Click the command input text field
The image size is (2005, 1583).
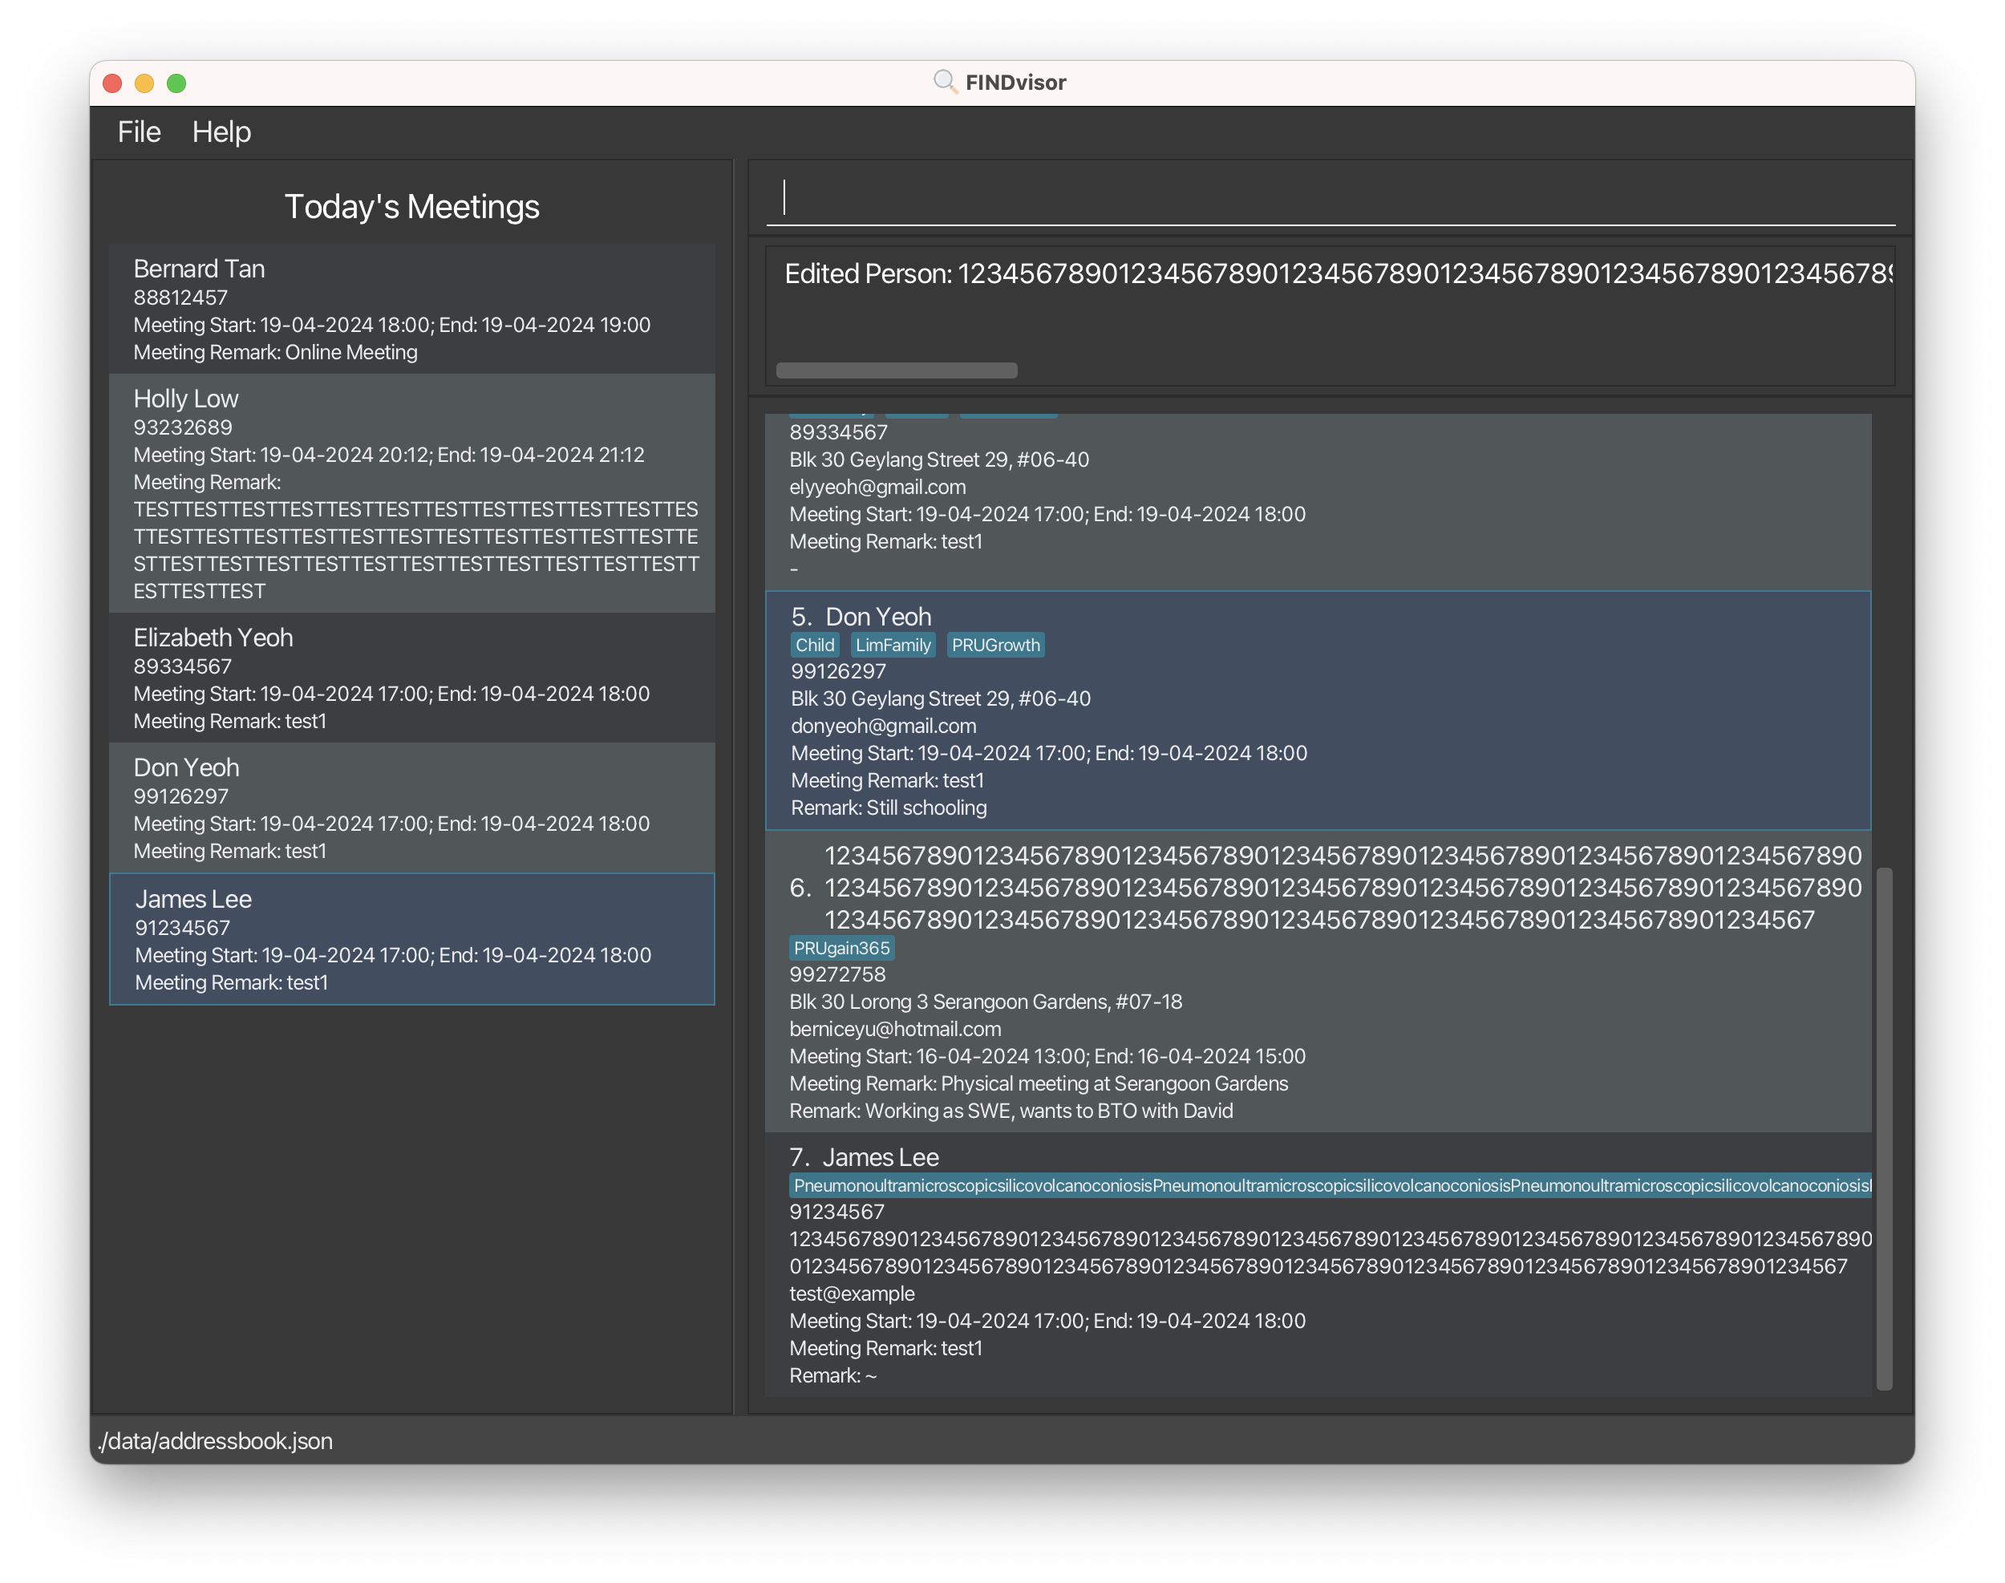click(x=1329, y=197)
